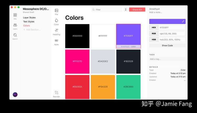Select the purple #7D58FF Amethyst swatch
197x113 pixels.
(x=128, y=36)
